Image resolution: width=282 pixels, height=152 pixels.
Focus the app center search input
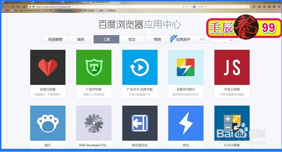212,39
